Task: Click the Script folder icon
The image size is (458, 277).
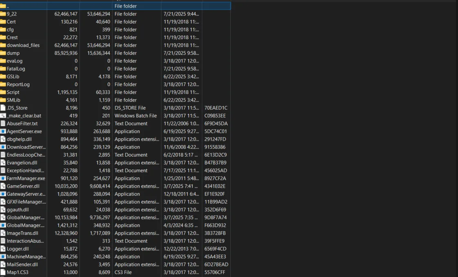Action: (x=4, y=92)
